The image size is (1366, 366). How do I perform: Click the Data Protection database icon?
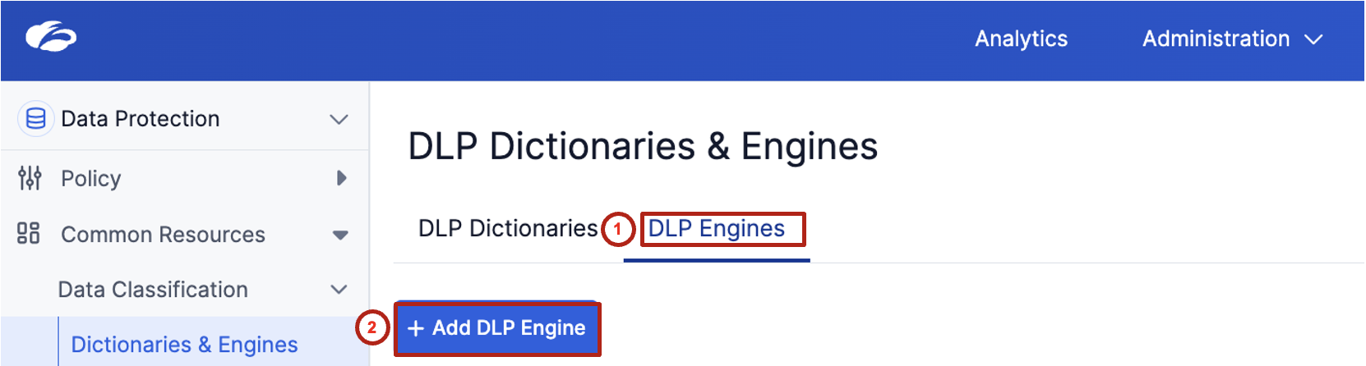click(35, 119)
